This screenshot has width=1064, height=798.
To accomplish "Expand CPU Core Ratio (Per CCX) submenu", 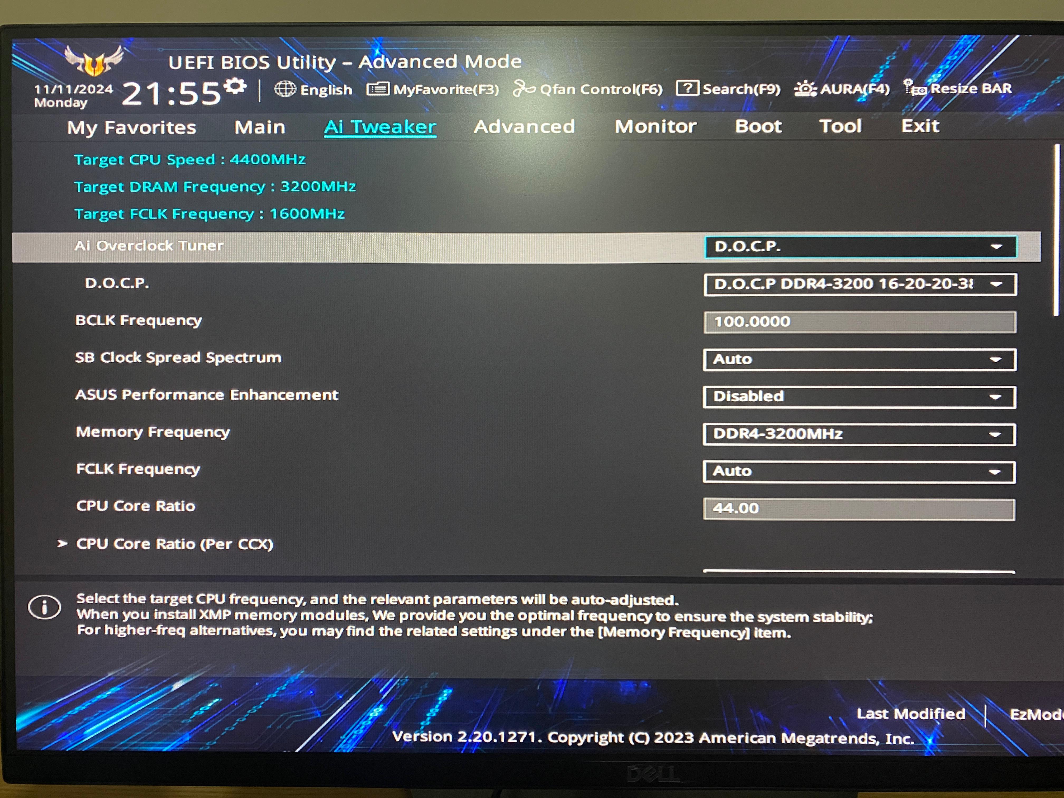I will pos(174,544).
